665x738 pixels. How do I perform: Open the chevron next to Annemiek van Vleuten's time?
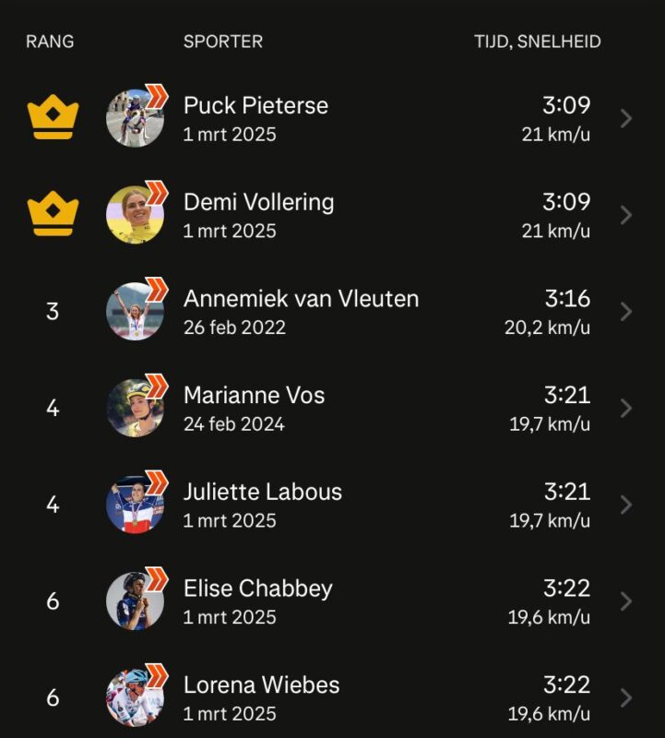pos(626,312)
